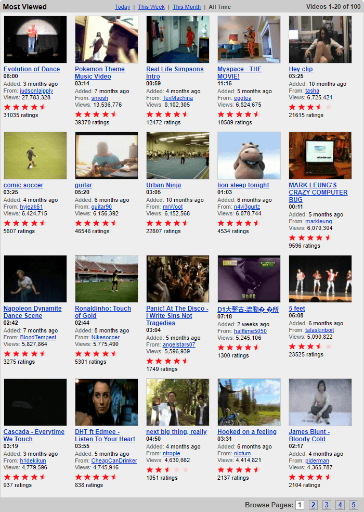
Task: Click star rating of Evolution of Dance
Action: click(x=24, y=107)
